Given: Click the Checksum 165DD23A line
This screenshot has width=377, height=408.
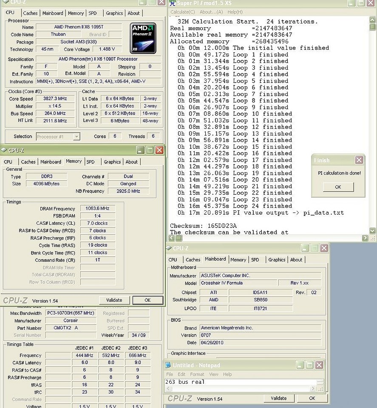Looking at the screenshot, I should [203, 226].
